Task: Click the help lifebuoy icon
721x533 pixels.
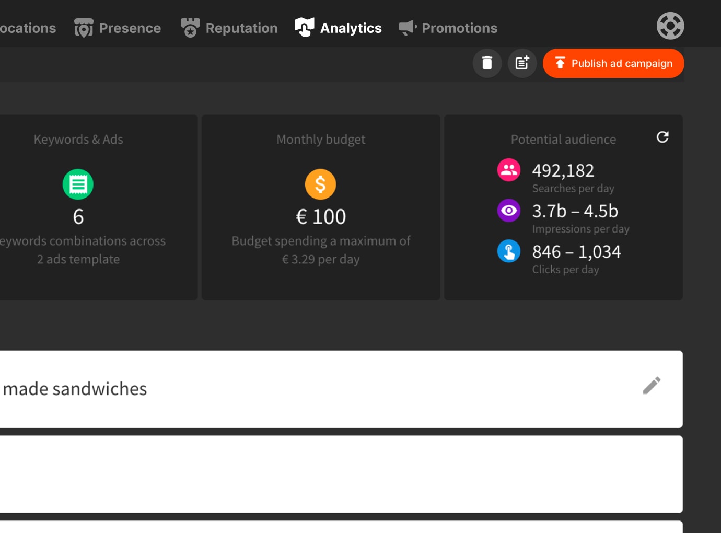Action: (670, 26)
